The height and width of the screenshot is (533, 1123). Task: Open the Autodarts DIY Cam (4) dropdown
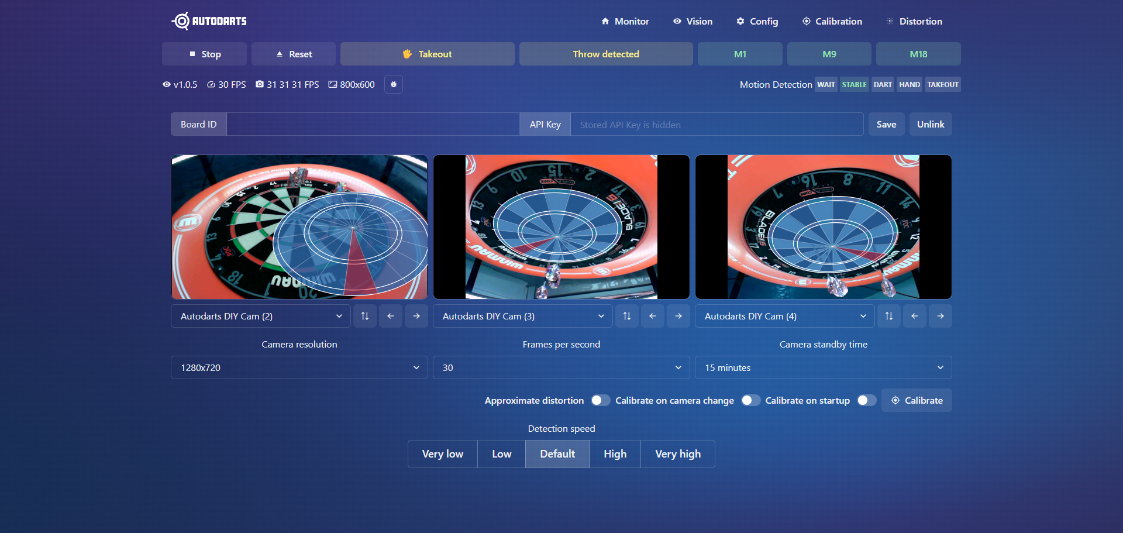click(785, 316)
